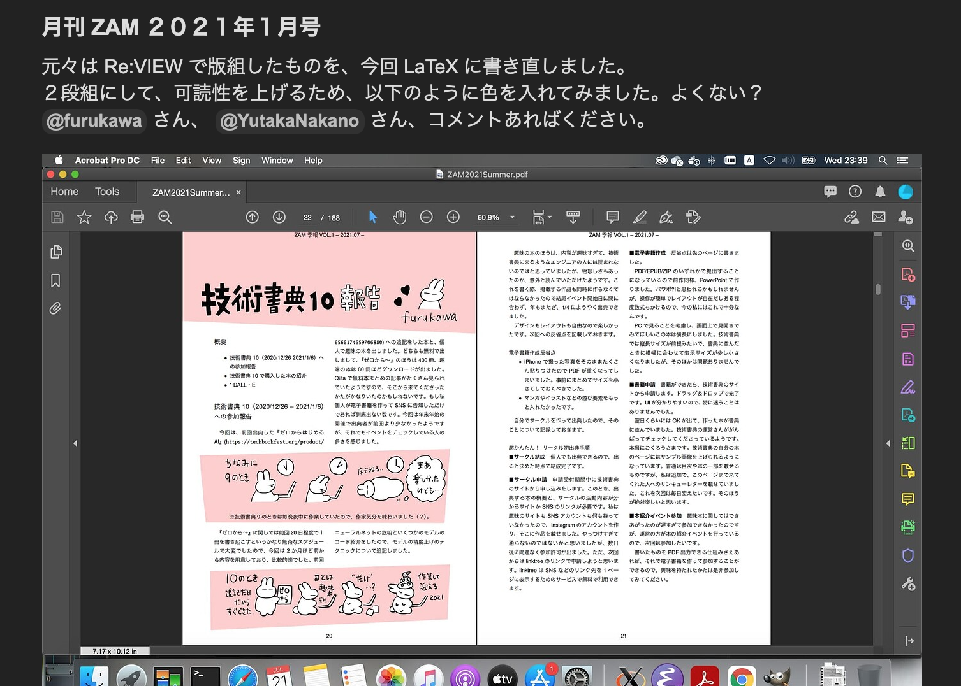Upload the file to cloud storage
The width and height of the screenshot is (961, 686).
coord(111,217)
